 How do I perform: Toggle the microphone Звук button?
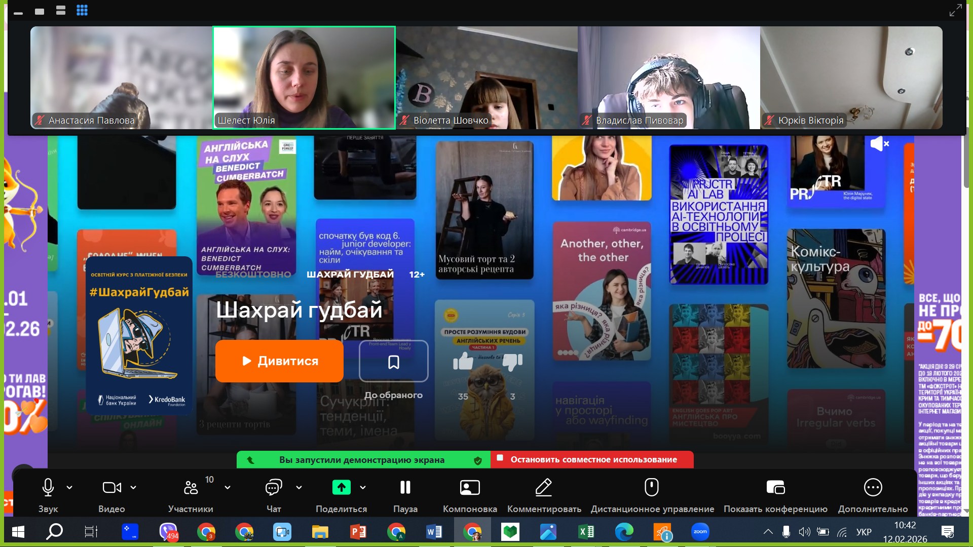[48, 488]
